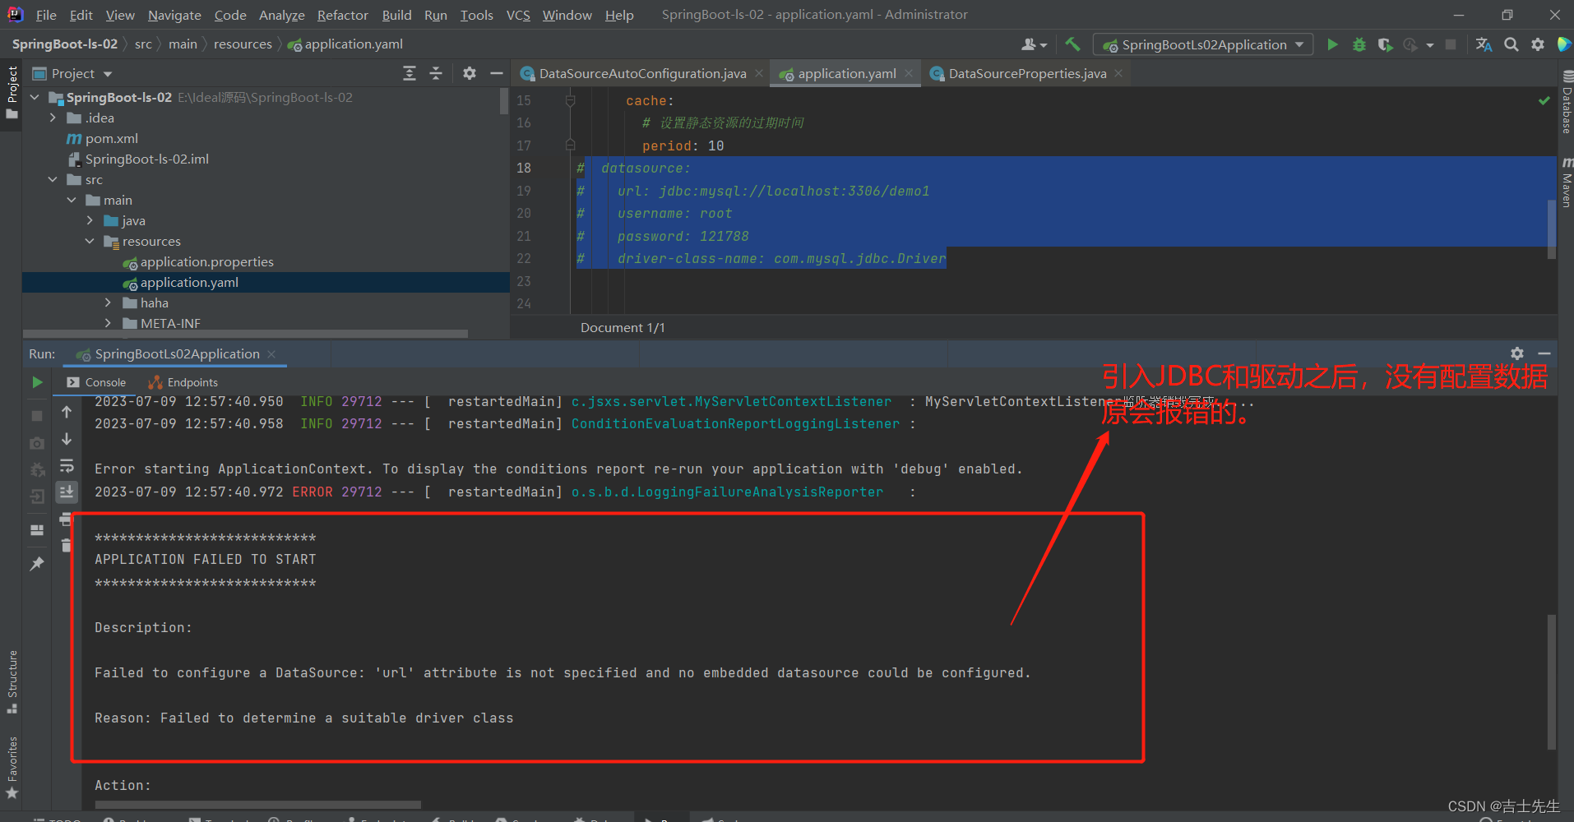Open MyServletContextListener link in console

tap(731, 401)
